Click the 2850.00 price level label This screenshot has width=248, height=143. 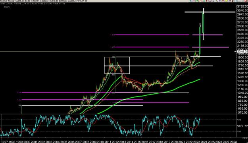click(242, 18)
